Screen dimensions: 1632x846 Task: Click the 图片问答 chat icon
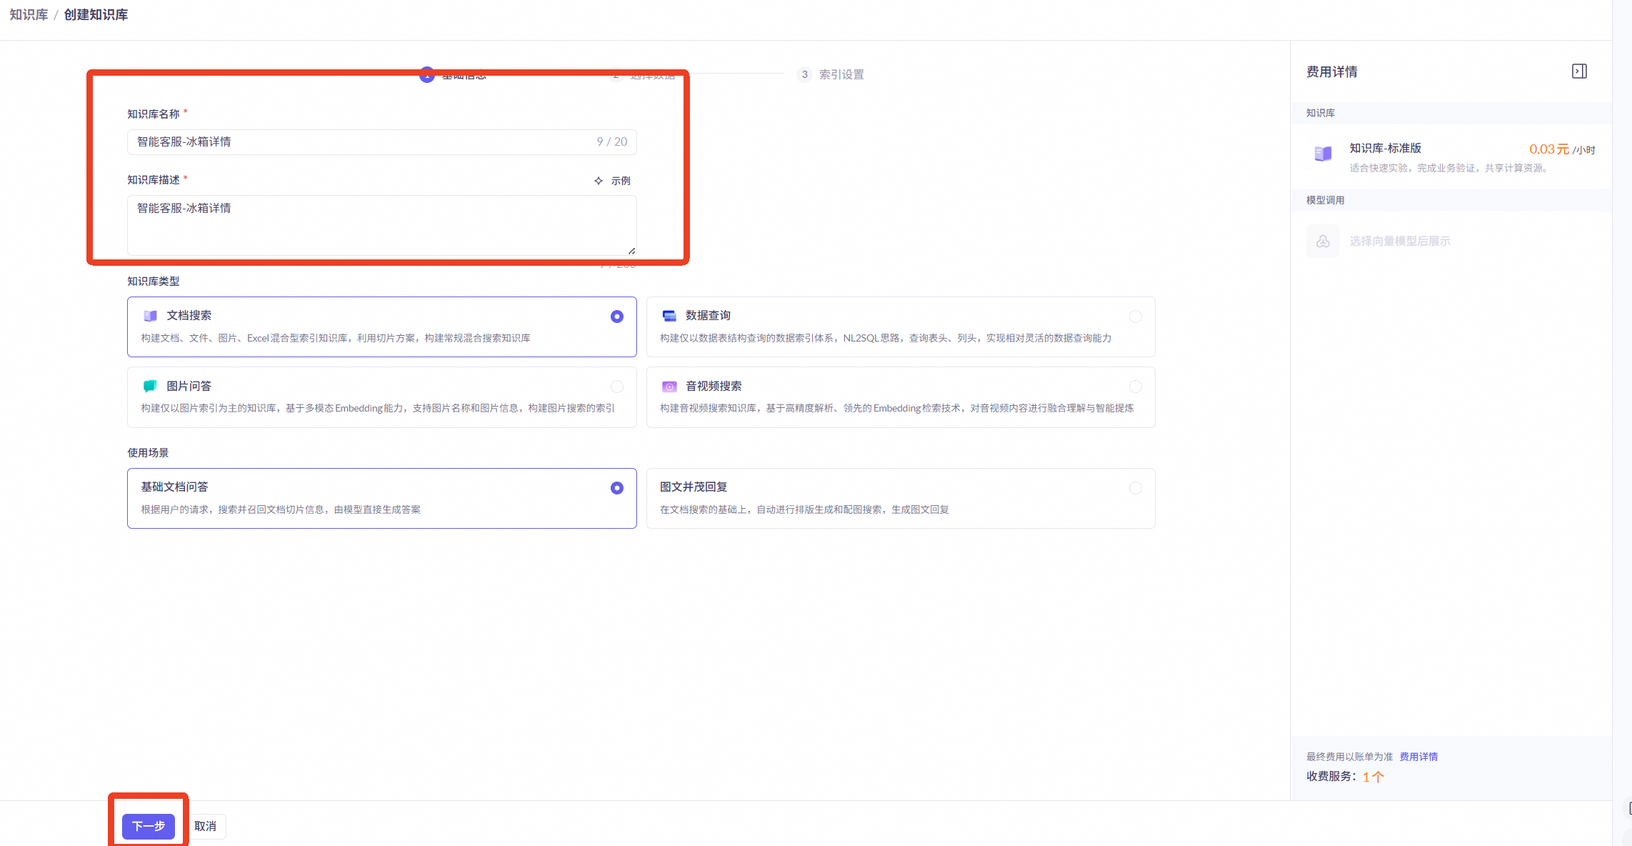[150, 386]
